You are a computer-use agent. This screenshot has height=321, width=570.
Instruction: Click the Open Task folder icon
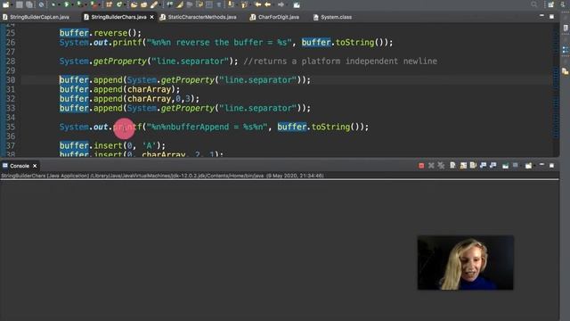coord(143,4)
